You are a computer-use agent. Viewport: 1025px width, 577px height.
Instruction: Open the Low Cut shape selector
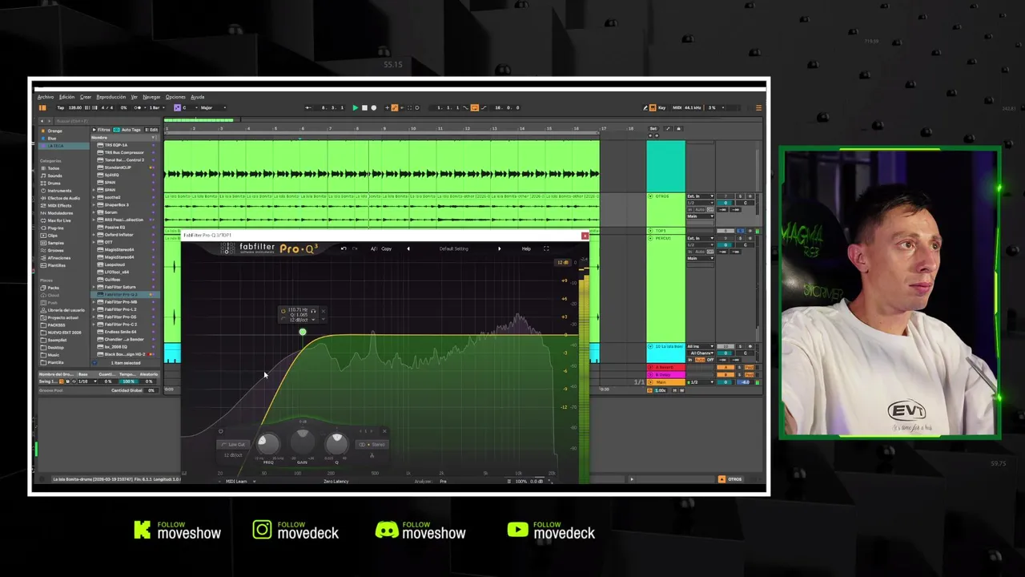click(x=235, y=444)
